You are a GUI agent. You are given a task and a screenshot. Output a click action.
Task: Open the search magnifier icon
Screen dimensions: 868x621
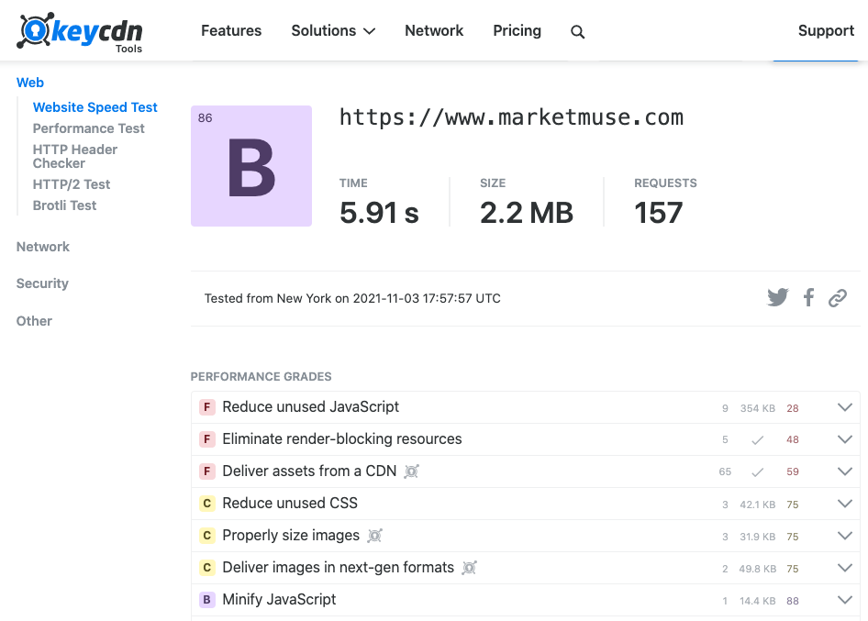[x=577, y=32]
